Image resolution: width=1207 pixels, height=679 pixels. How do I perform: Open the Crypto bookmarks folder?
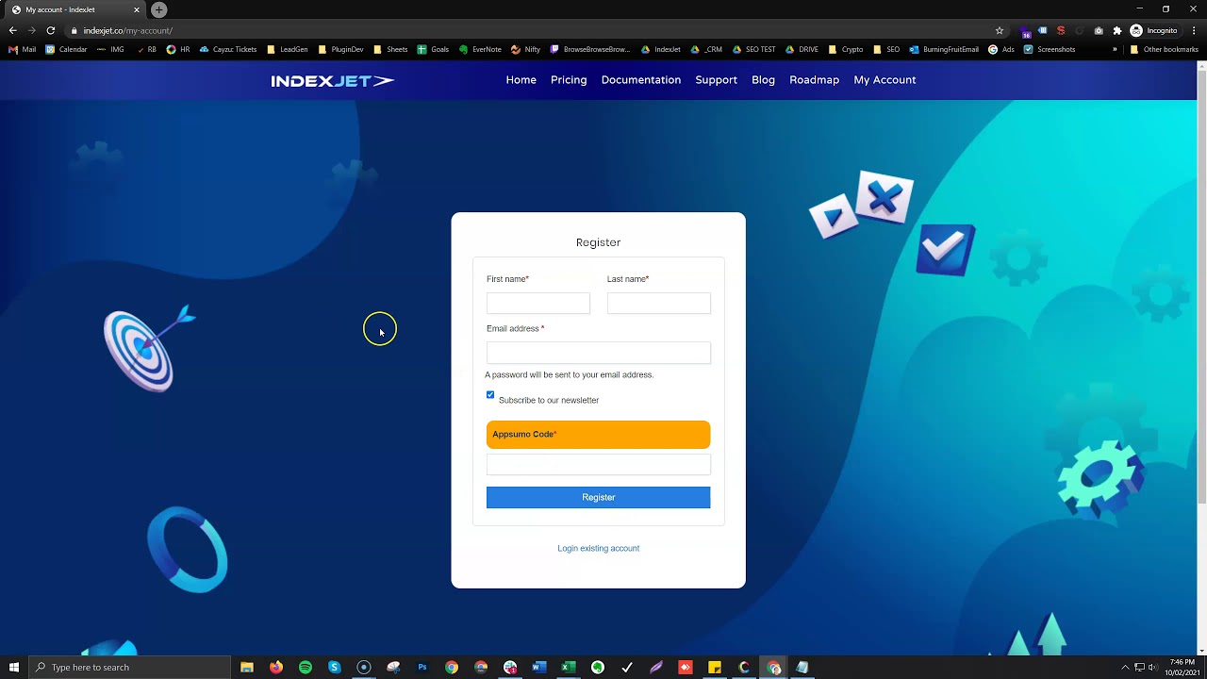(846, 49)
